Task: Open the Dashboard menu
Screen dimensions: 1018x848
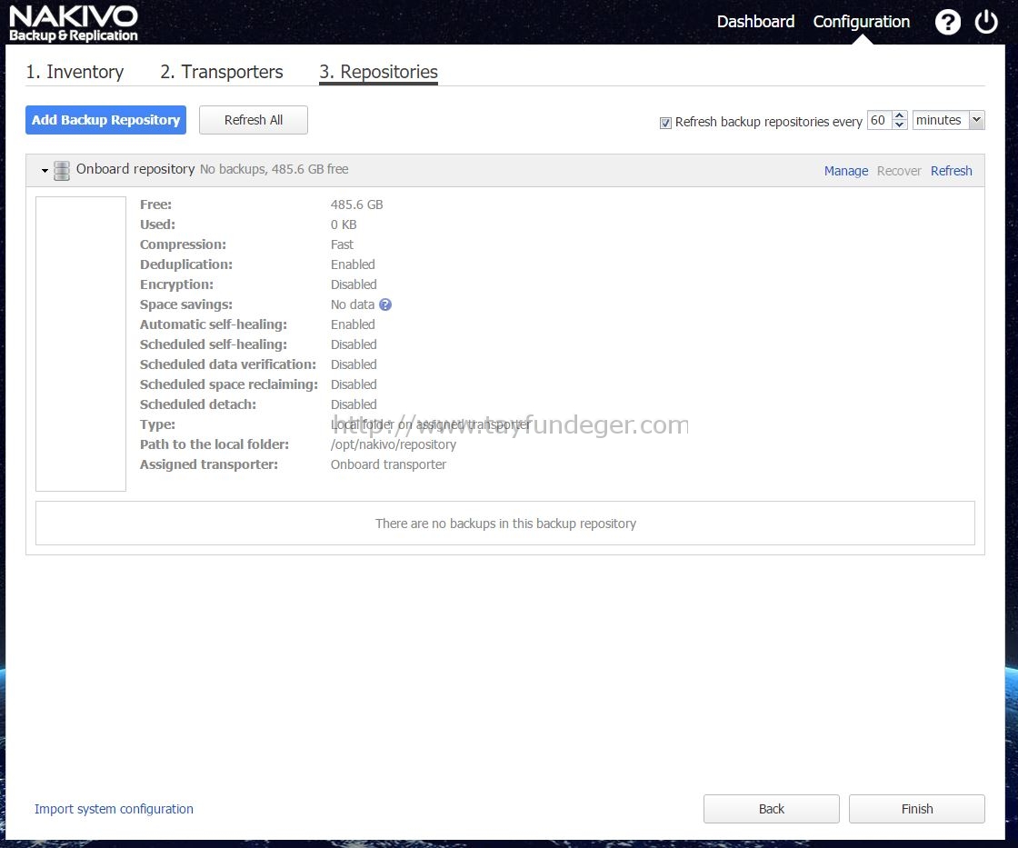Action: pos(755,22)
